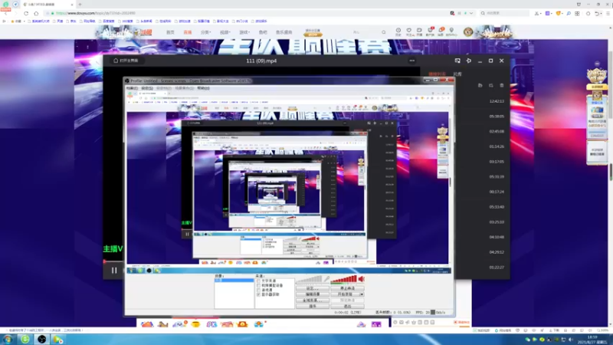
Task: Click the player's open main interface home button
Action: click(x=126, y=61)
